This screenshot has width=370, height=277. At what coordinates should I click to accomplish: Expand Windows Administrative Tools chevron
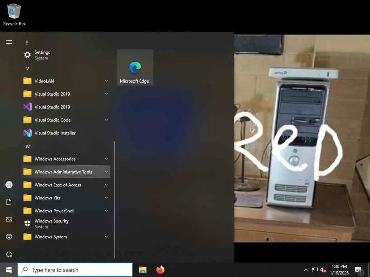coord(106,172)
